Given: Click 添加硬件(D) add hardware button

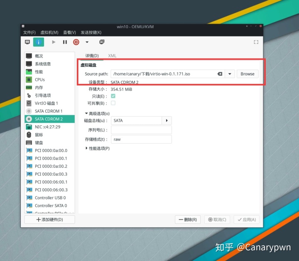Looking at the screenshot, I should tap(49, 220).
